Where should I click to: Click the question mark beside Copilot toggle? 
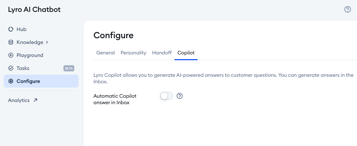180,96
